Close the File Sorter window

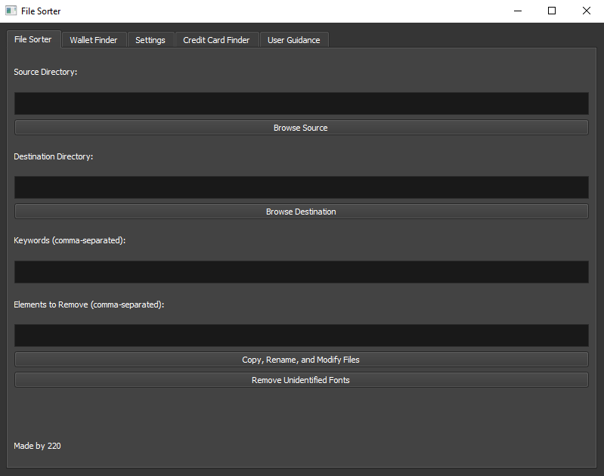[587, 11]
